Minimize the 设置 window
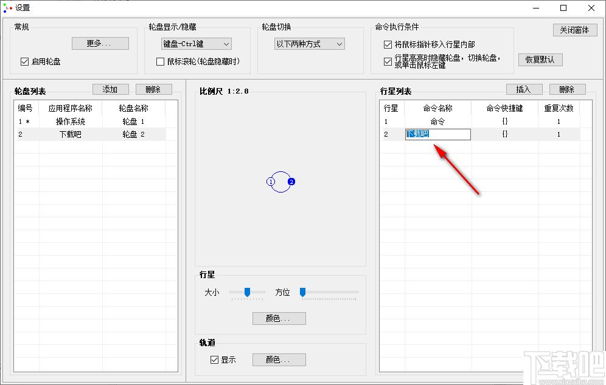The height and width of the screenshot is (385, 606). point(536,8)
